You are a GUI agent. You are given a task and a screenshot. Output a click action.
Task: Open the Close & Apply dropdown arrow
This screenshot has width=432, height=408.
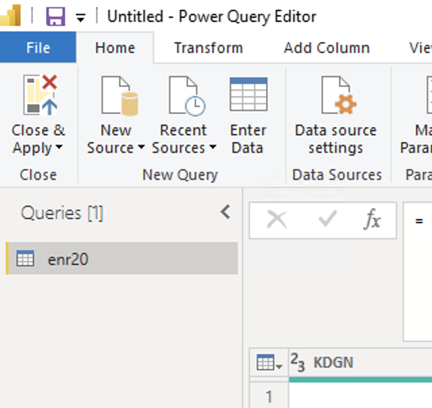pos(59,147)
